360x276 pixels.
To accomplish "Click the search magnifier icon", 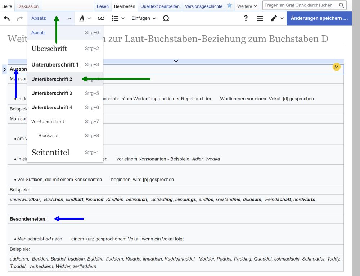I will 341,5.
